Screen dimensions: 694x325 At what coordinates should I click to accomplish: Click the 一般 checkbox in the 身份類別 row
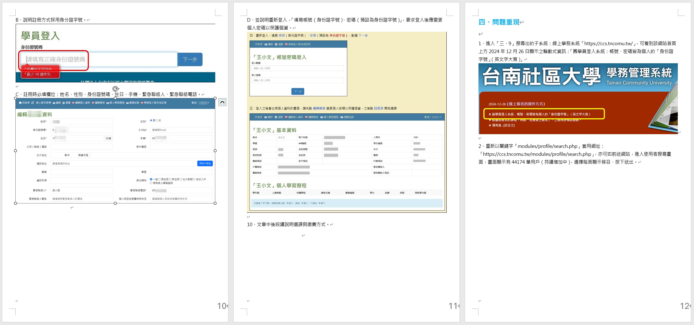(x=151, y=179)
